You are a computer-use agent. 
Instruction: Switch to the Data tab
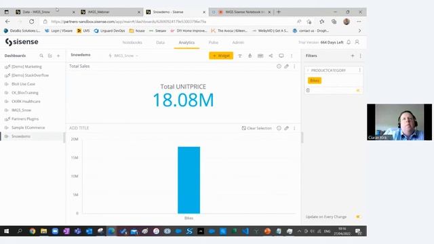[160, 42]
